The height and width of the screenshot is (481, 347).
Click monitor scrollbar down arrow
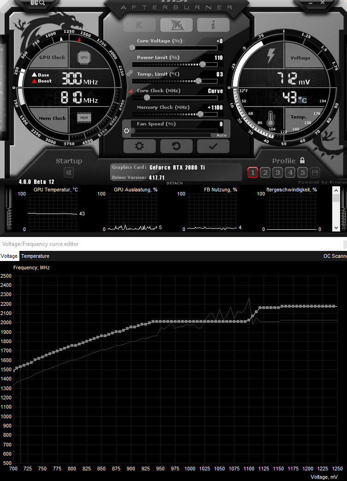(x=336, y=228)
